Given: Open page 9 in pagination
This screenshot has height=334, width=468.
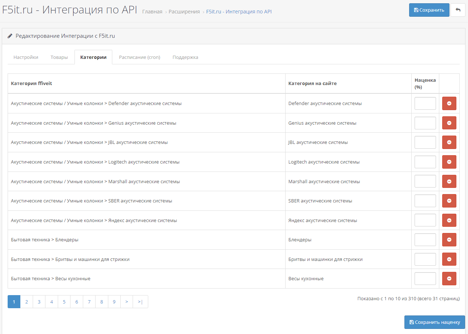Looking at the screenshot, I should (114, 302).
